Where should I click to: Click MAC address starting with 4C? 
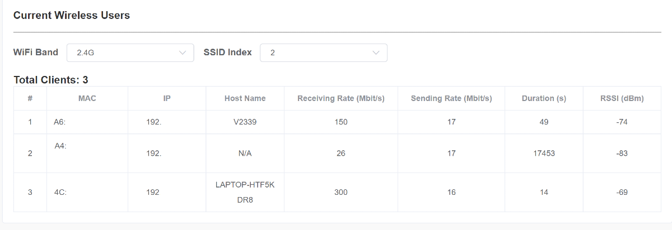[x=60, y=192]
